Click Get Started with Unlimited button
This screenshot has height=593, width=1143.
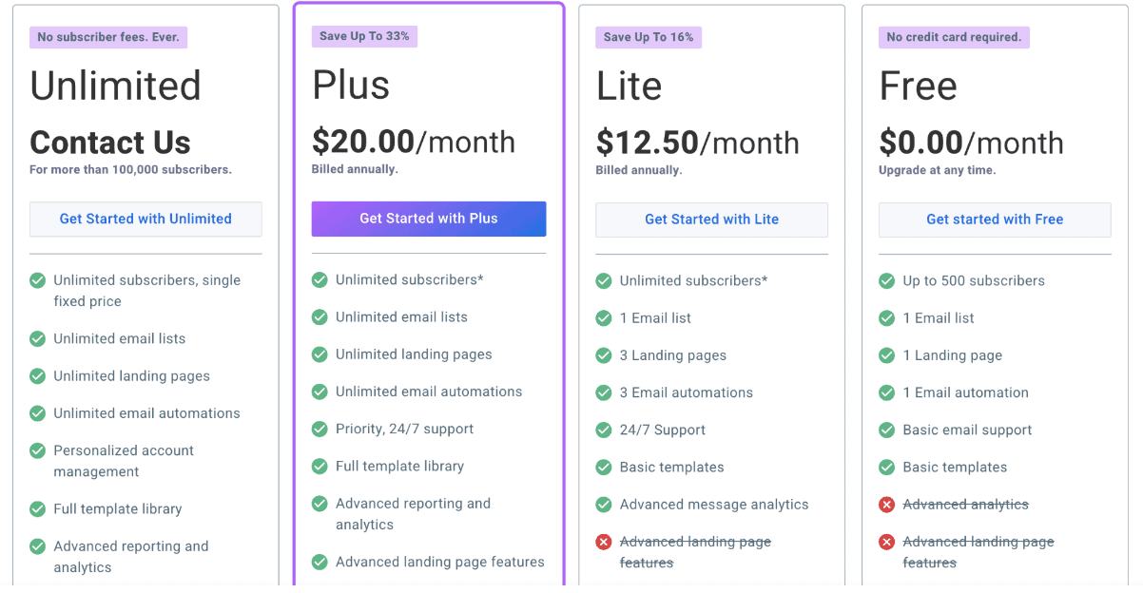pyautogui.click(x=145, y=219)
